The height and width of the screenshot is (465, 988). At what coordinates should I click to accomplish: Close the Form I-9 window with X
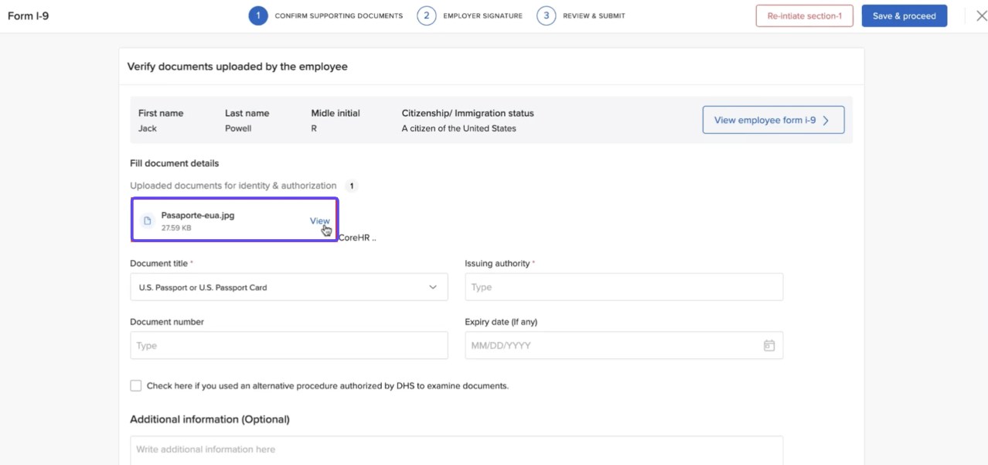(981, 16)
